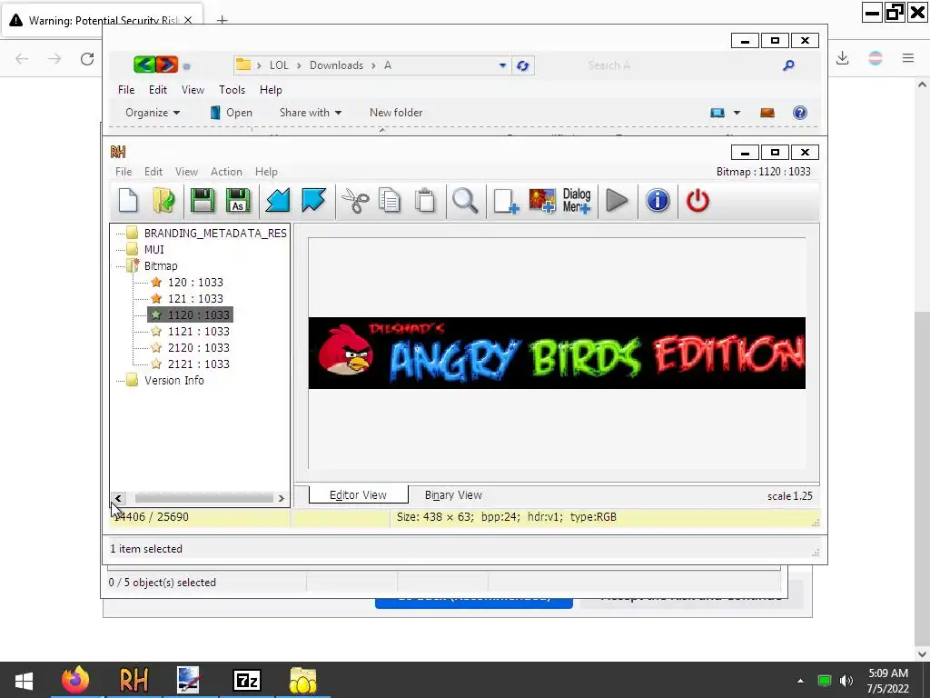
Task: Click the Add image resource icon
Action: [x=542, y=201]
